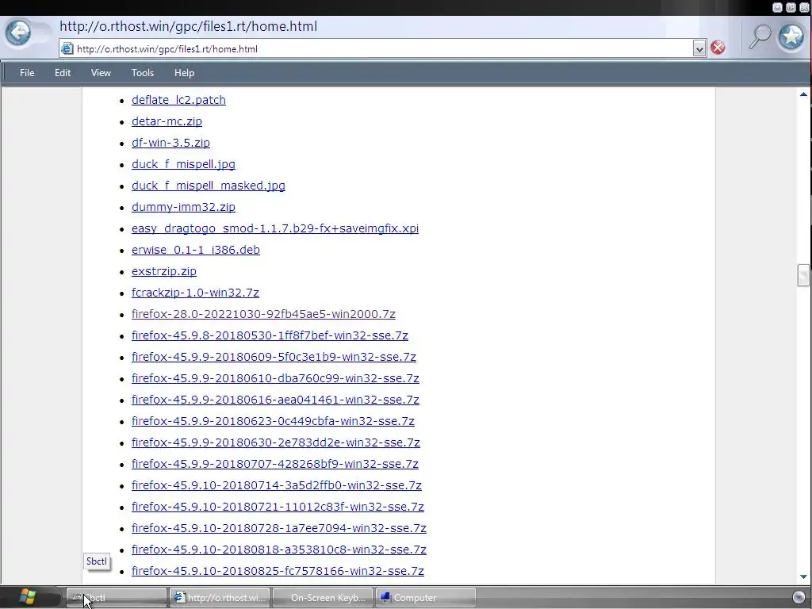The height and width of the screenshot is (609, 812).
Task: Open the Windows Start orb
Action: click(26, 597)
